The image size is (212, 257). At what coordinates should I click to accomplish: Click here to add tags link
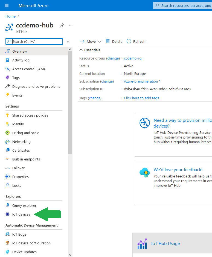pyautogui.click(x=141, y=98)
